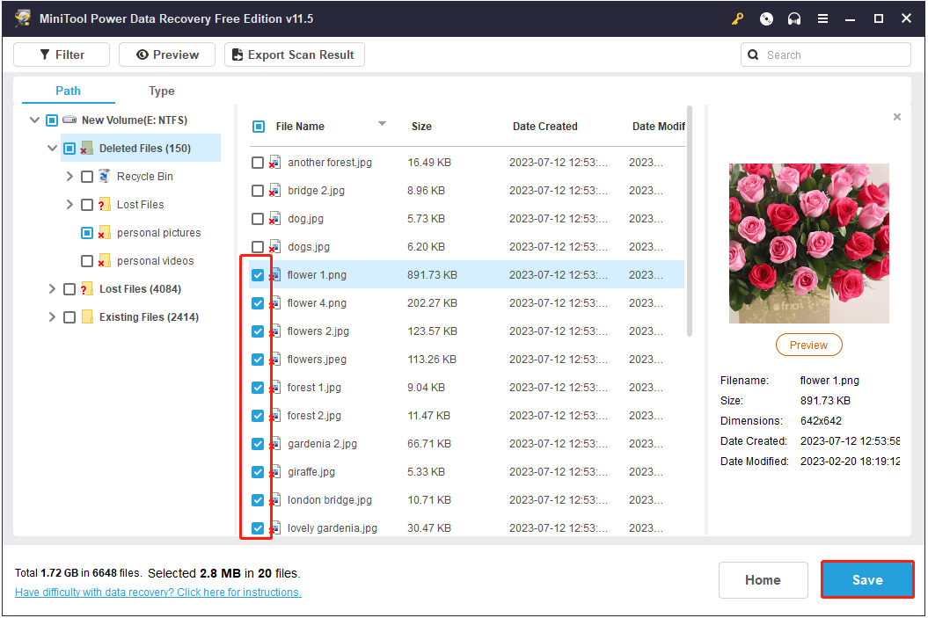Click the Preview toolbar button
The width and height of the screenshot is (928, 618).
click(167, 55)
